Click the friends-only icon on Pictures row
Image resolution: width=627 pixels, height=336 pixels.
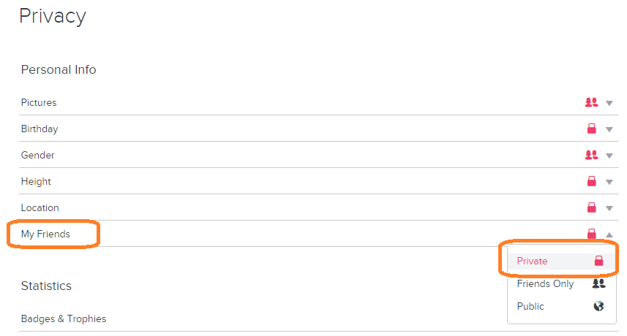tap(591, 103)
